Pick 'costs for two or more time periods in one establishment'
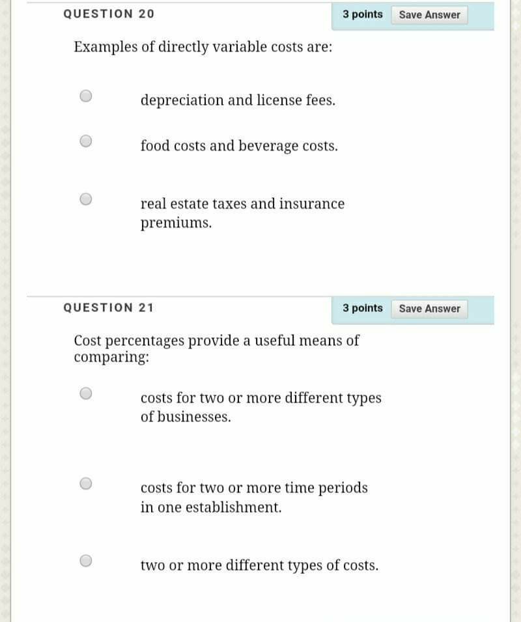Viewport: 521px width, 622px height. 85,483
